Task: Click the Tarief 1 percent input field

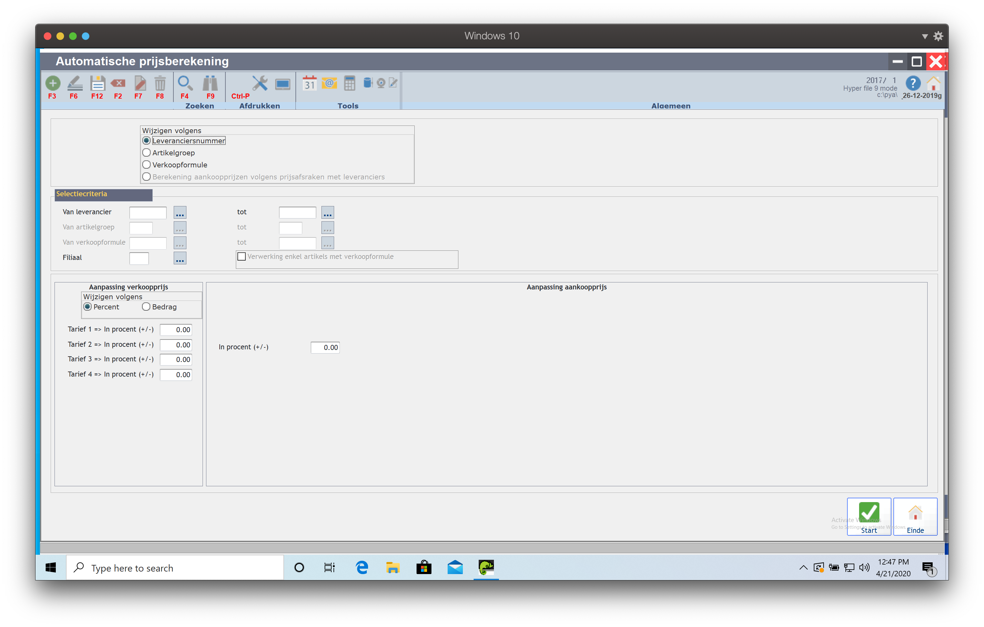Action: tap(176, 330)
